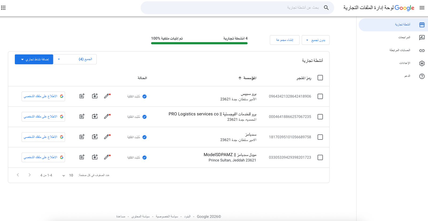This screenshot has height=221, width=428.
Task: Create post icon for PRO Logistics services co
Action: (x=82, y=116)
